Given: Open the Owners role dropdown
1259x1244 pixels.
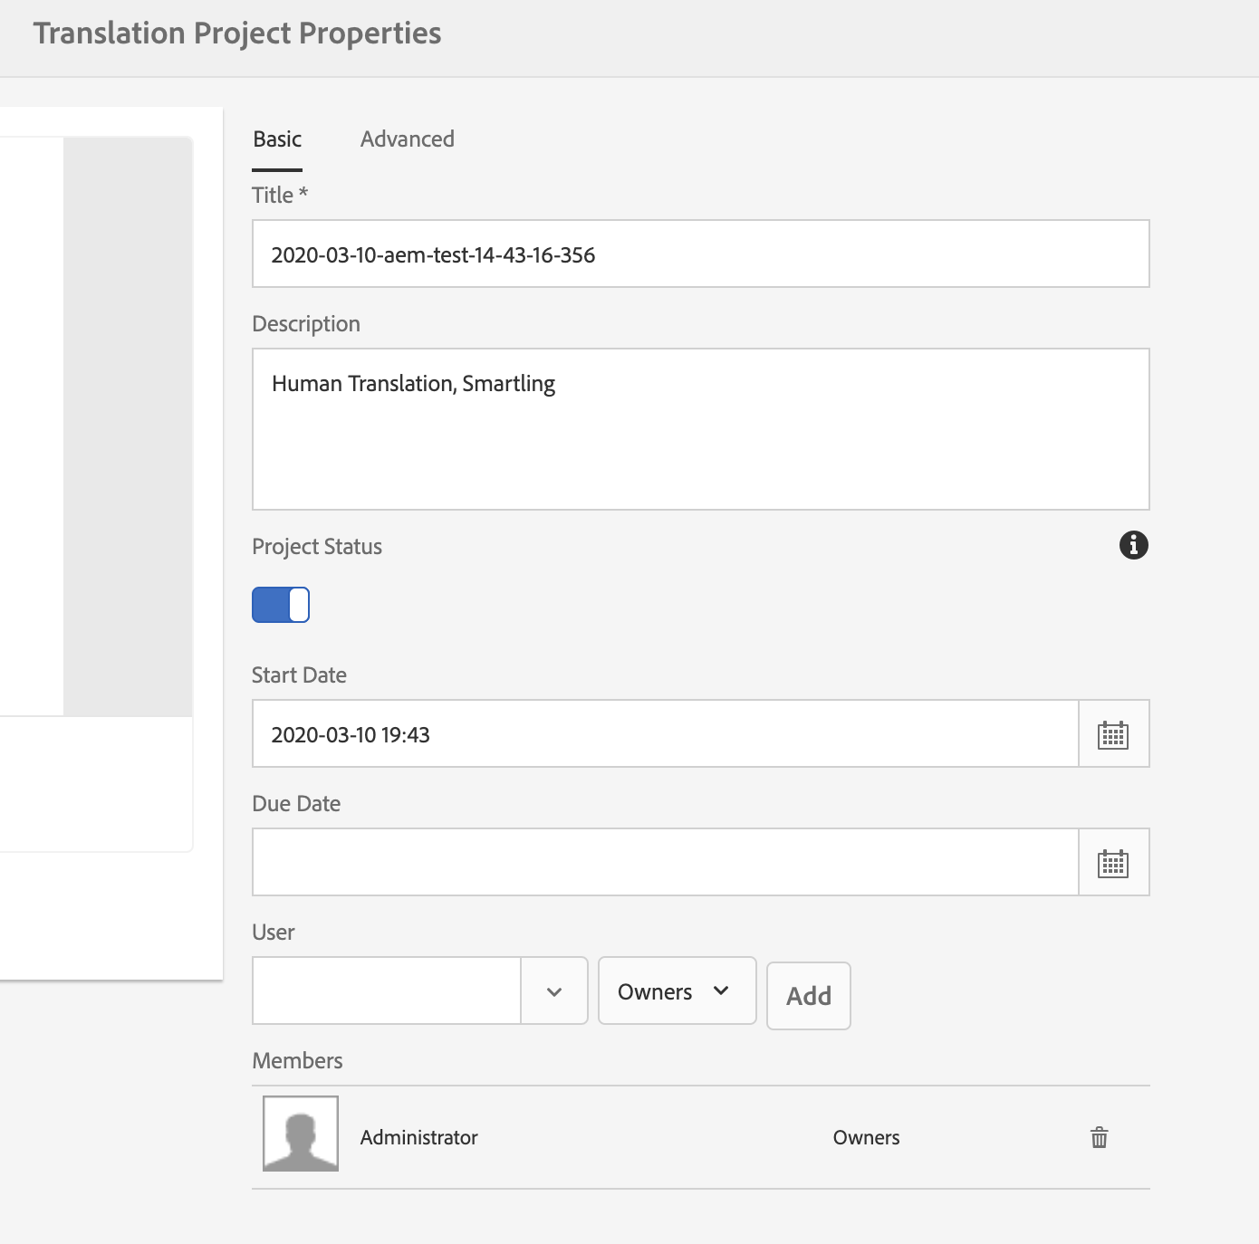Looking at the screenshot, I should pos(677,991).
